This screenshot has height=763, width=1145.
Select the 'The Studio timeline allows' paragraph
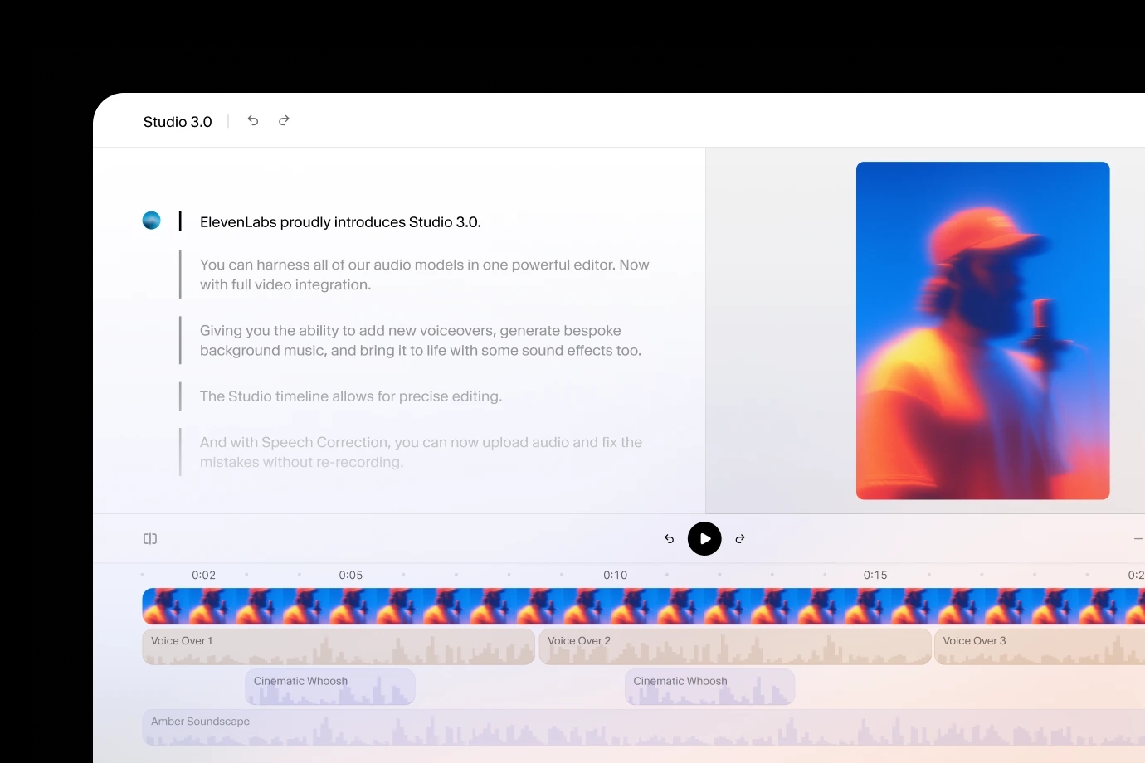pos(351,396)
